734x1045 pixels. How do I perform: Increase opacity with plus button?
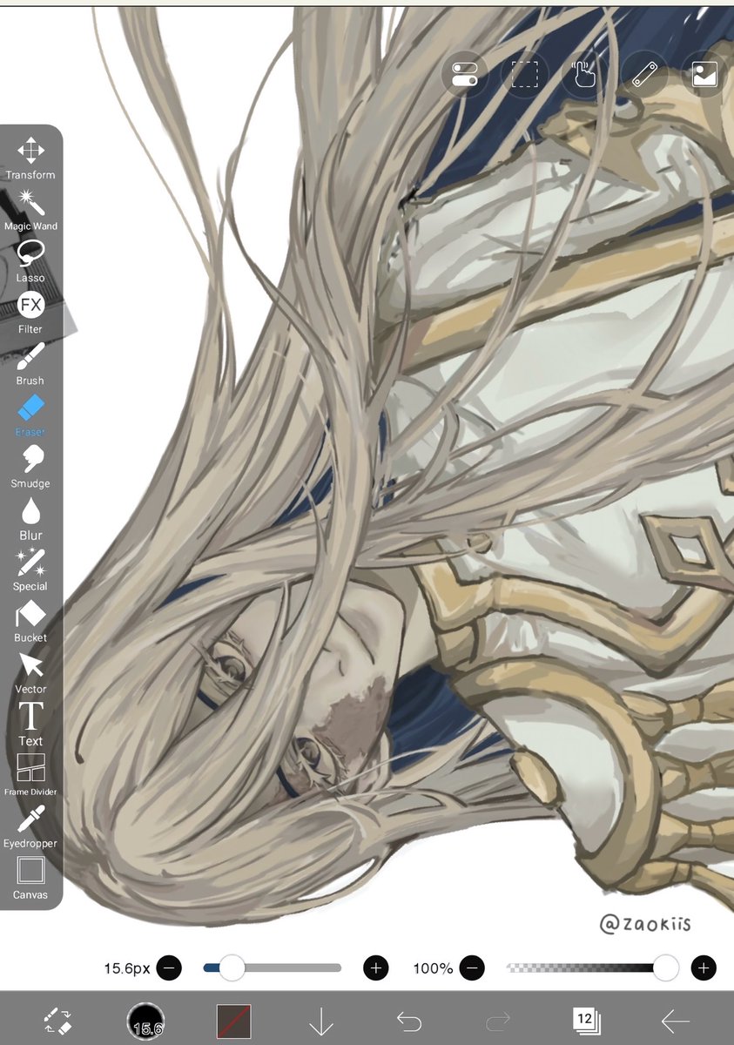pos(704,967)
